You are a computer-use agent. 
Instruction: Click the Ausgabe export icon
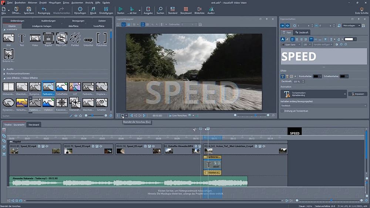click(148, 9)
